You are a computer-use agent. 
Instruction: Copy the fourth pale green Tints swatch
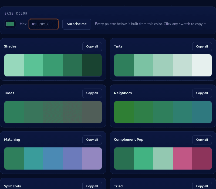point(183,65)
